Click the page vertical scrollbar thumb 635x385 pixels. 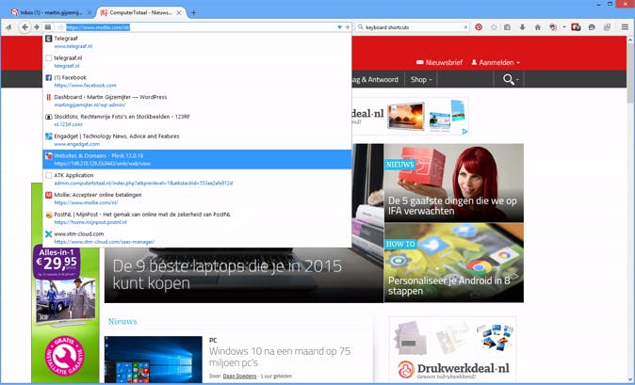point(630,72)
